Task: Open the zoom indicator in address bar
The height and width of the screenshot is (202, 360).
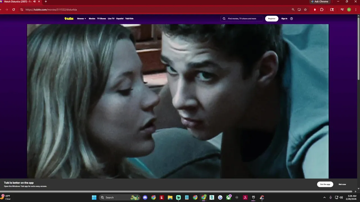Action: click(x=293, y=10)
